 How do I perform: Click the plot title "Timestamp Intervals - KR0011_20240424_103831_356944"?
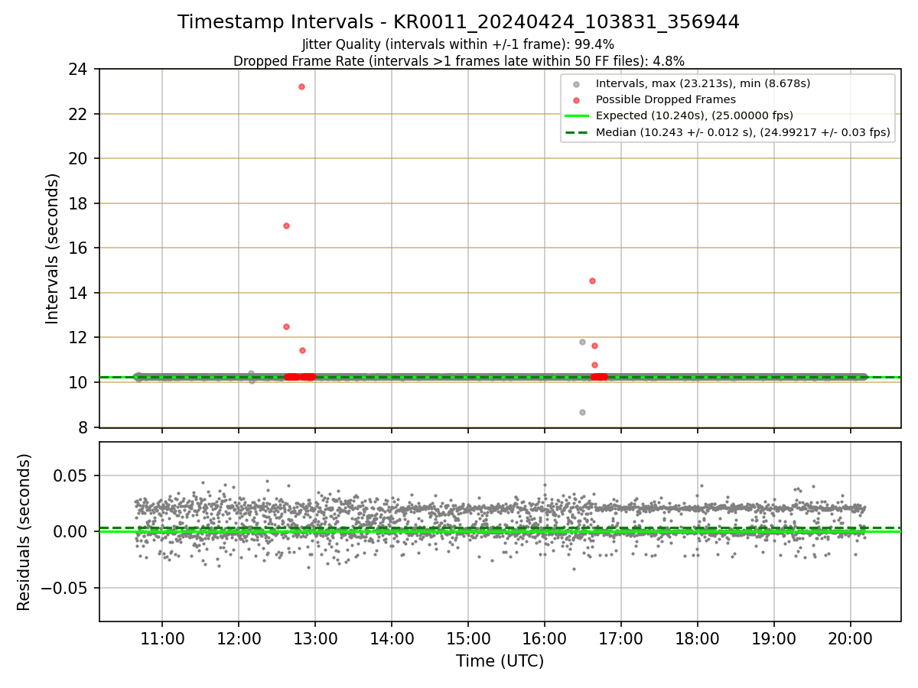tap(458, 22)
